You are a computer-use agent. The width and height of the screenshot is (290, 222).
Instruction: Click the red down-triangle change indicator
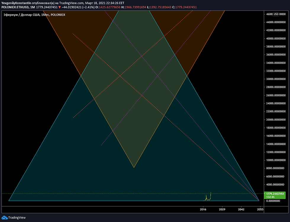[59, 7]
